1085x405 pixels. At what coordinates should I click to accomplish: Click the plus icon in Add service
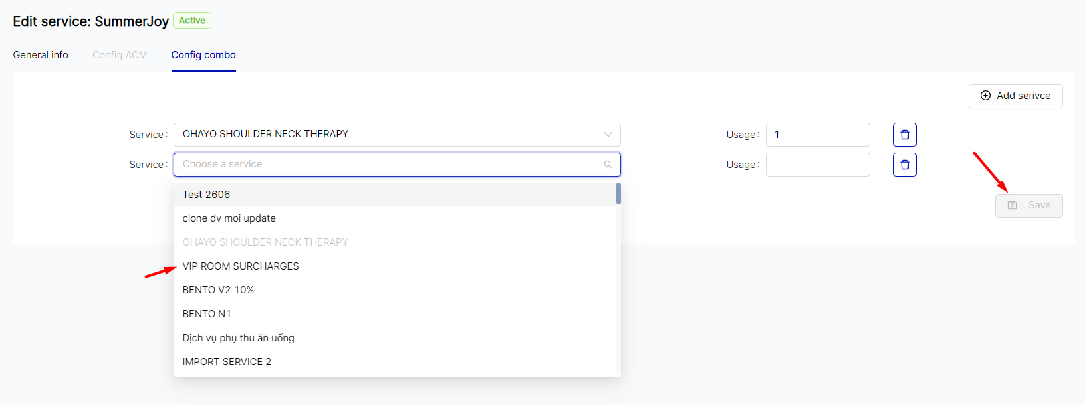[985, 96]
